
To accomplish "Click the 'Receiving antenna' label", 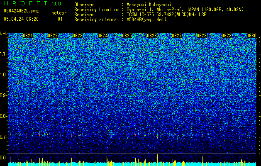I will (95, 20).
